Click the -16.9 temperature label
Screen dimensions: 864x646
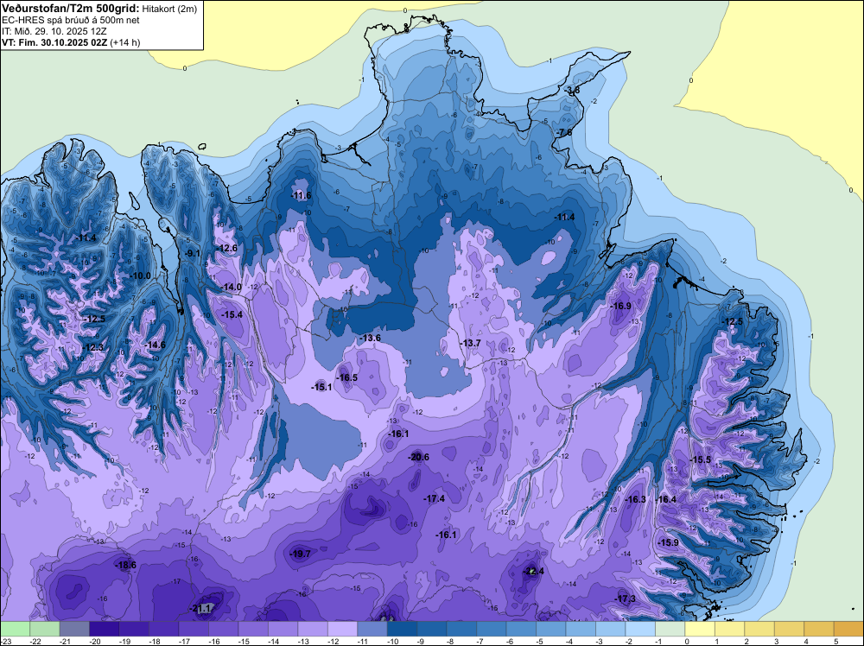[621, 306]
